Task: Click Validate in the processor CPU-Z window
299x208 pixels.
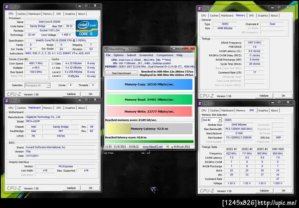Action: [71, 94]
